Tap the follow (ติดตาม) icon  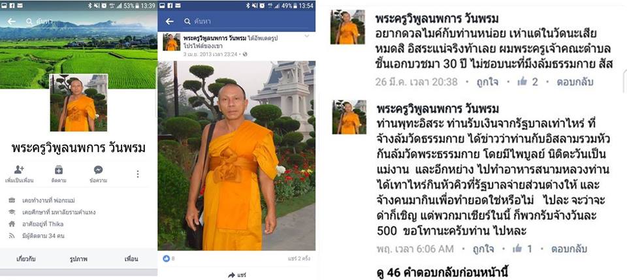click(59, 170)
